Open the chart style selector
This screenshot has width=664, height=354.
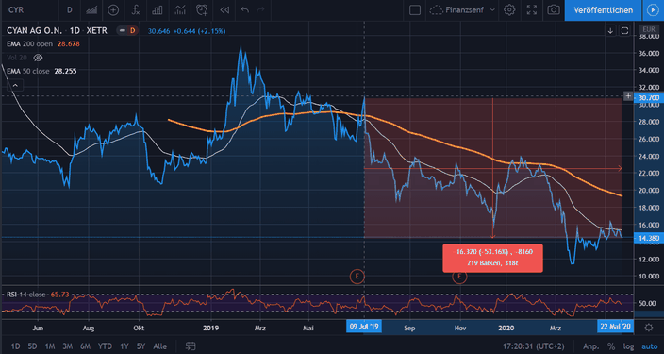[x=91, y=9]
